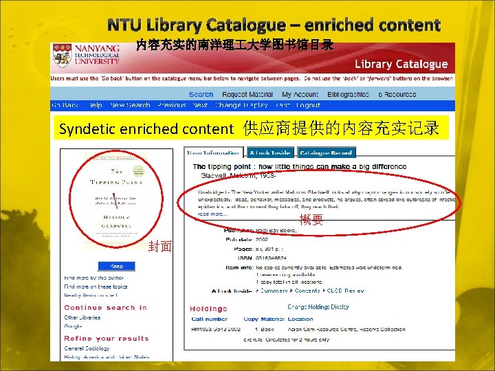Click Library Catalogue banner title
The image size is (495, 371).
[x=401, y=64]
